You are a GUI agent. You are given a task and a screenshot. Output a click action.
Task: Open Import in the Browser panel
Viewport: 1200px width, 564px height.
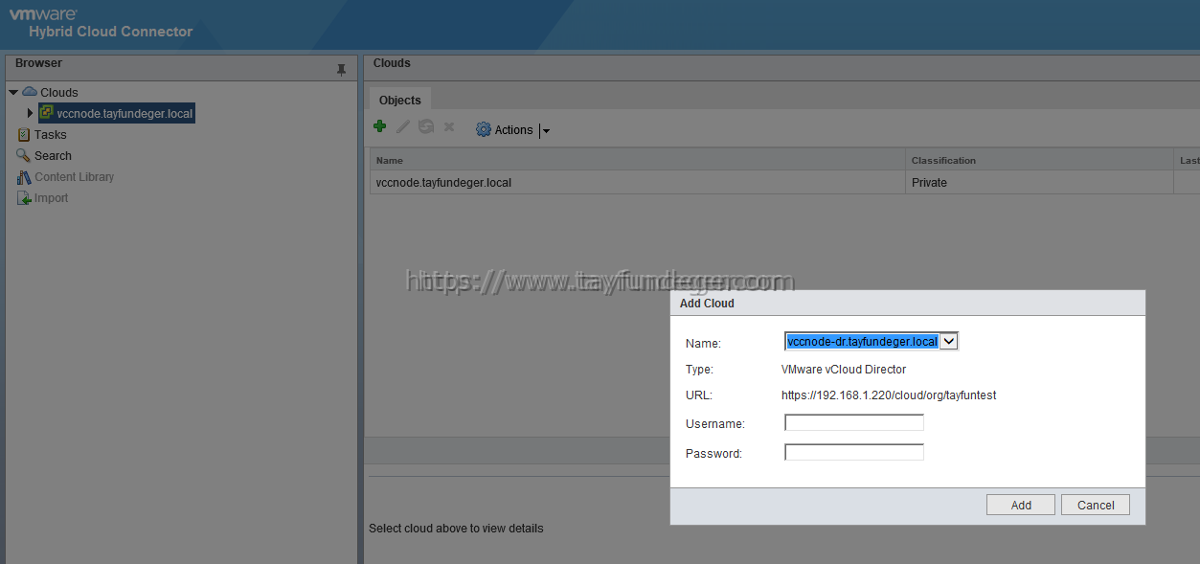coord(51,198)
